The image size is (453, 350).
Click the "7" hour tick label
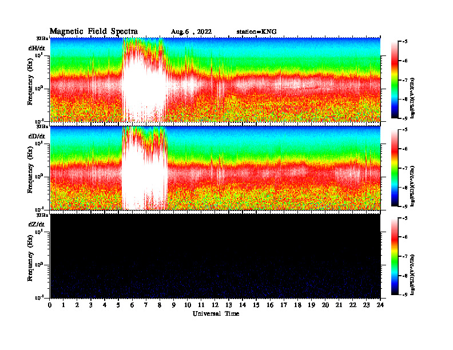146,305
